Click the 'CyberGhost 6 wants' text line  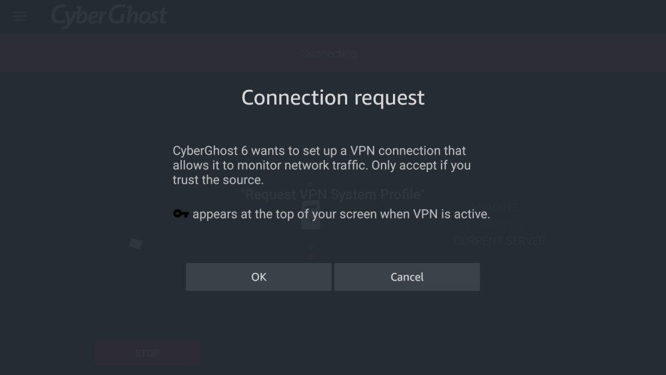click(x=319, y=151)
